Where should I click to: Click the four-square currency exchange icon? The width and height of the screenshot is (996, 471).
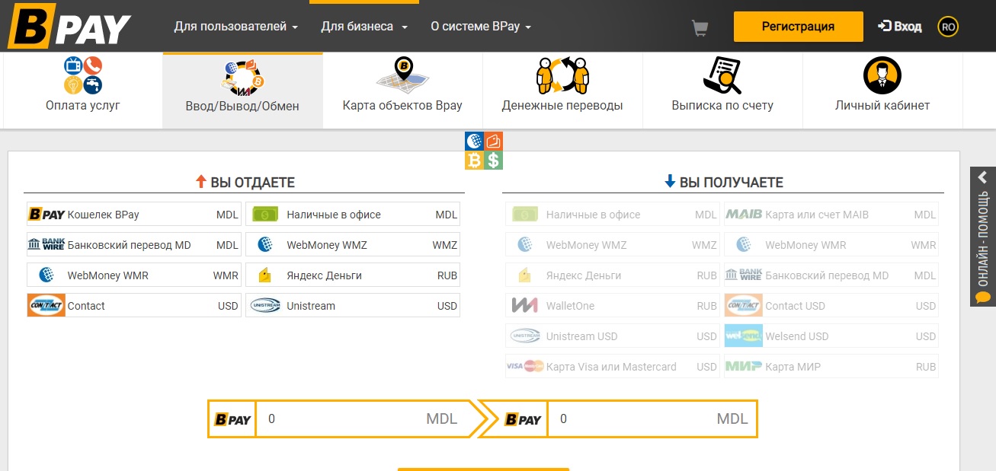click(484, 151)
